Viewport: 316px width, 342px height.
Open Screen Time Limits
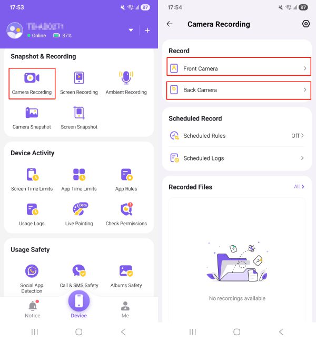pyautogui.click(x=32, y=180)
